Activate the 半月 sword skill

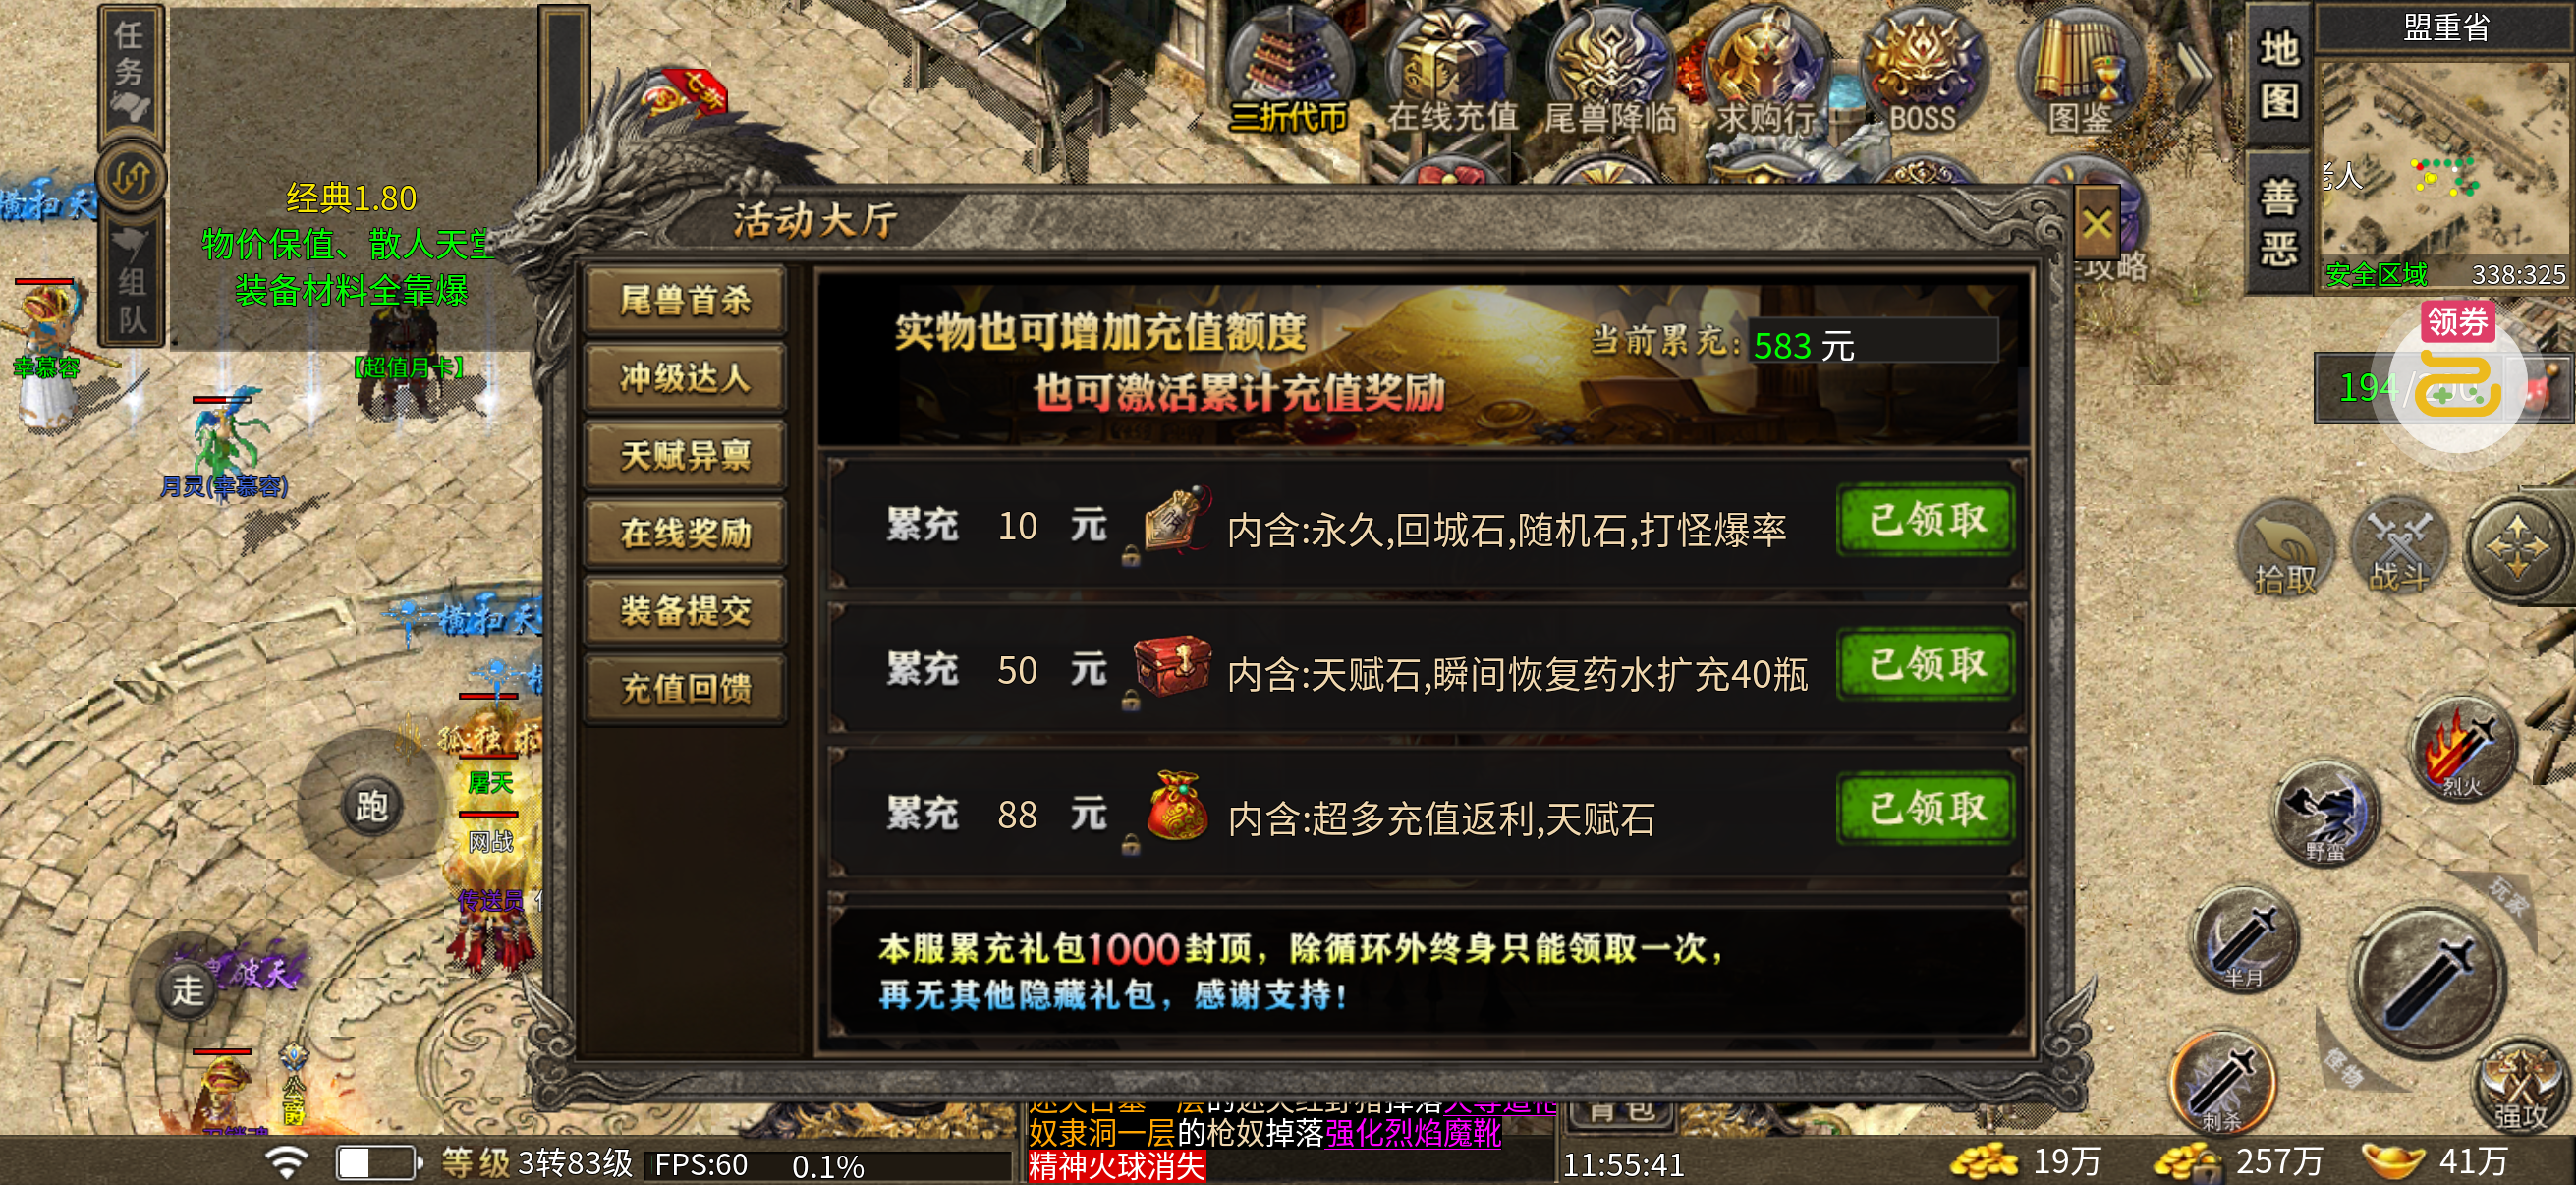coord(2245,940)
